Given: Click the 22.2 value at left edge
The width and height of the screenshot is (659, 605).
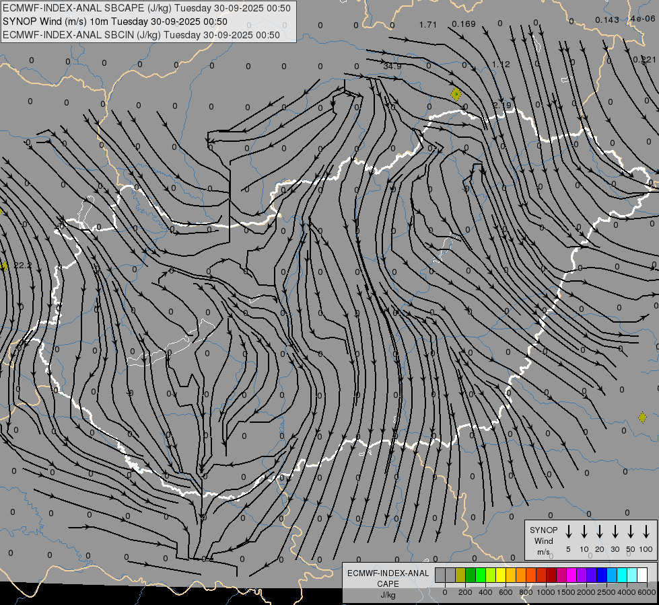Looking at the screenshot, I should (x=22, y=266).
